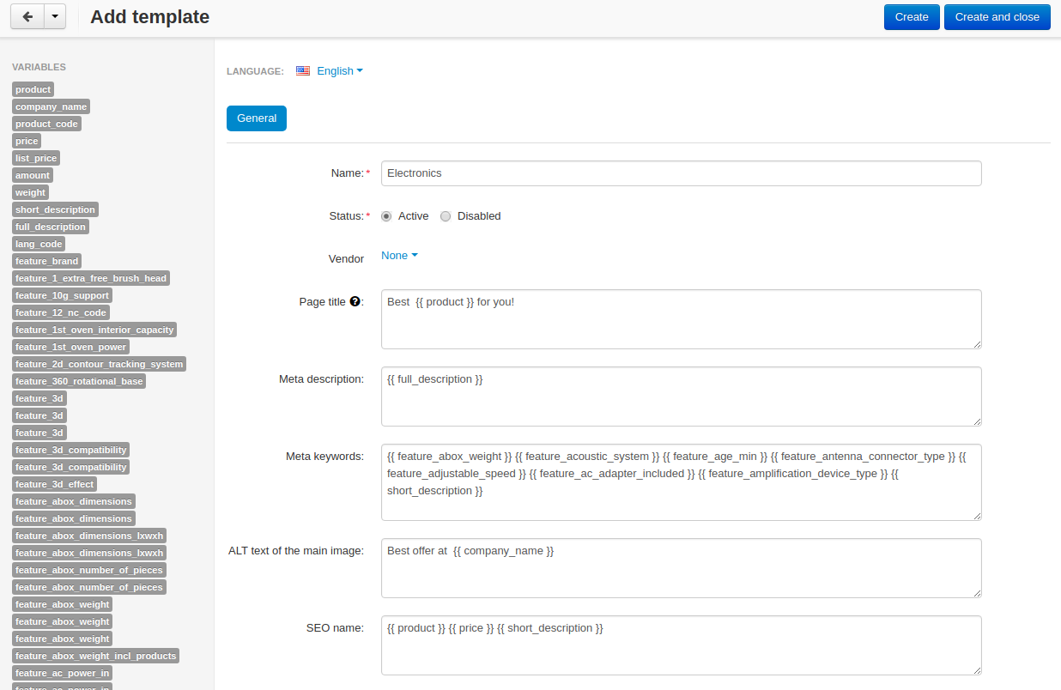The width and height of the screenshot is (1061, 690).
Task: Open the Vendor None dropdown
Action: coord(399,256)
